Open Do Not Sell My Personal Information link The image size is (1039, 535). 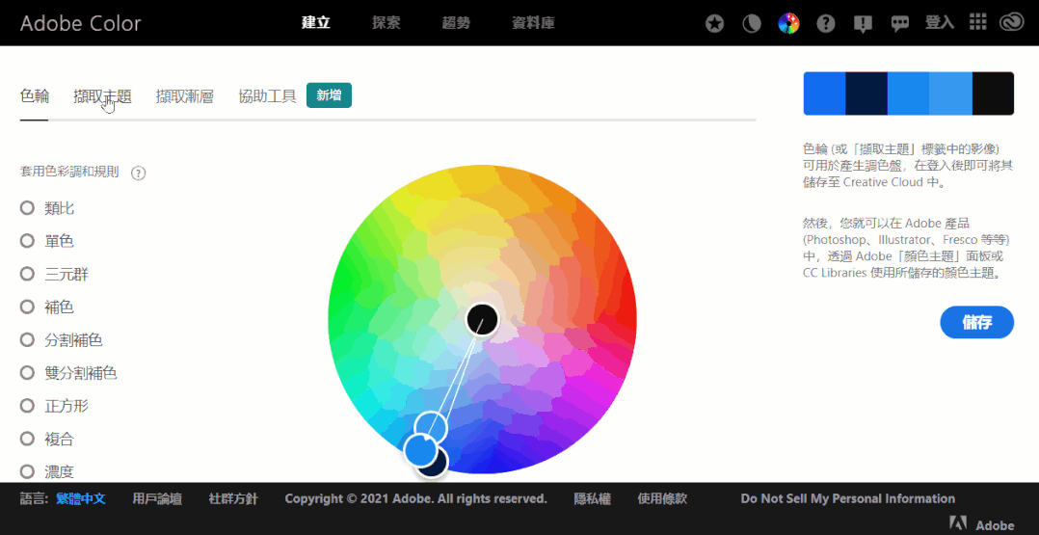(848, 498)
